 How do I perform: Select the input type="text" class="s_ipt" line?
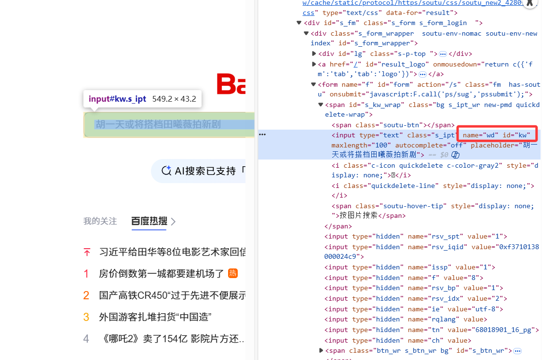tap(398, 145)
